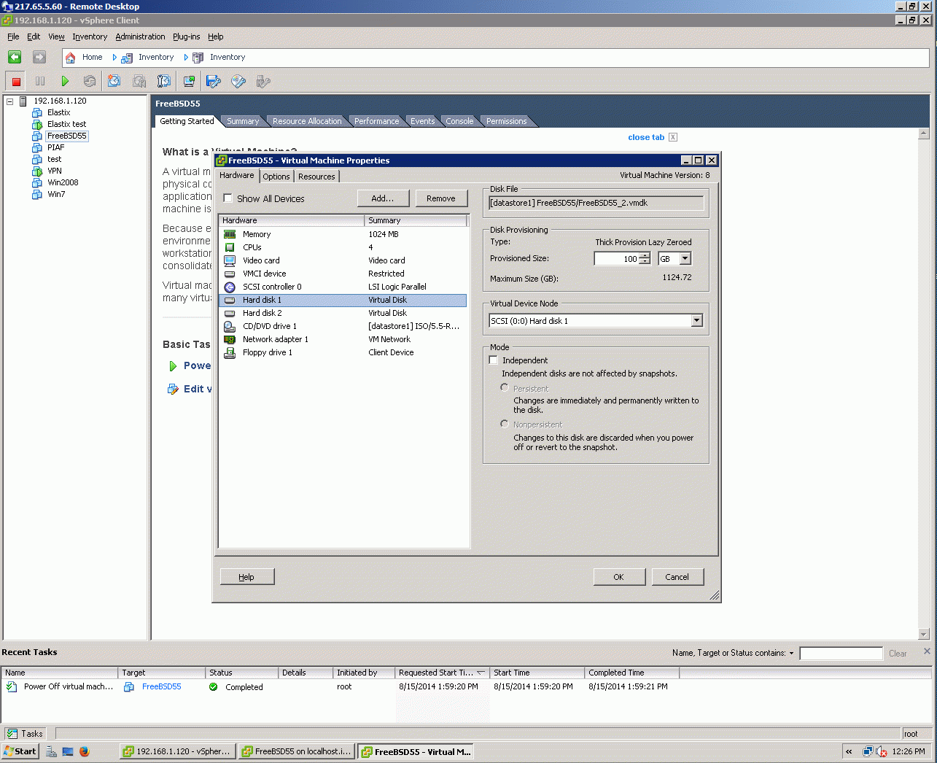937x763 pixels.
Task: Open the Summary tab of FreeBSD55
Action: point(242,121)
